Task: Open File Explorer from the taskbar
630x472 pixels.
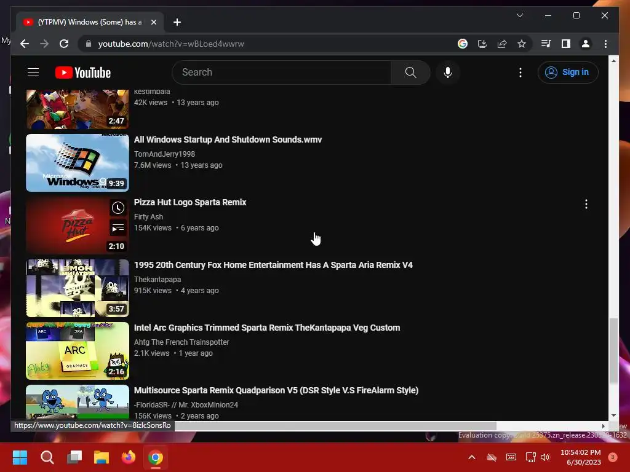Action: click(x=102, y=457)
